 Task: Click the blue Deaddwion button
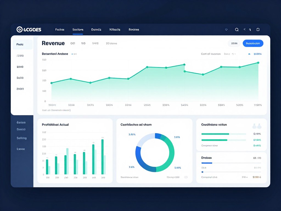(x=253, y=43)
